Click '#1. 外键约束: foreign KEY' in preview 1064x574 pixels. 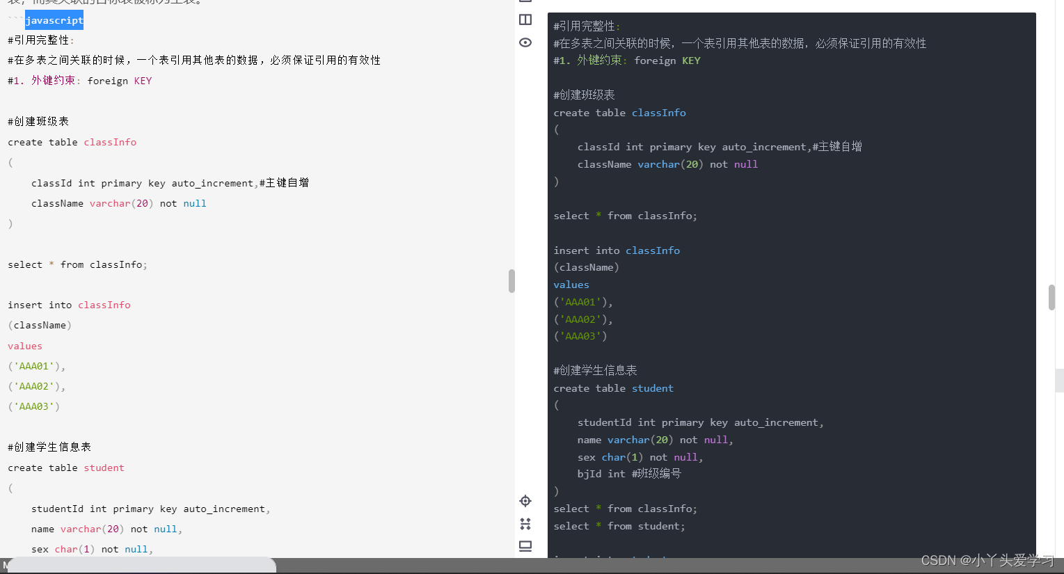(627, 61)
